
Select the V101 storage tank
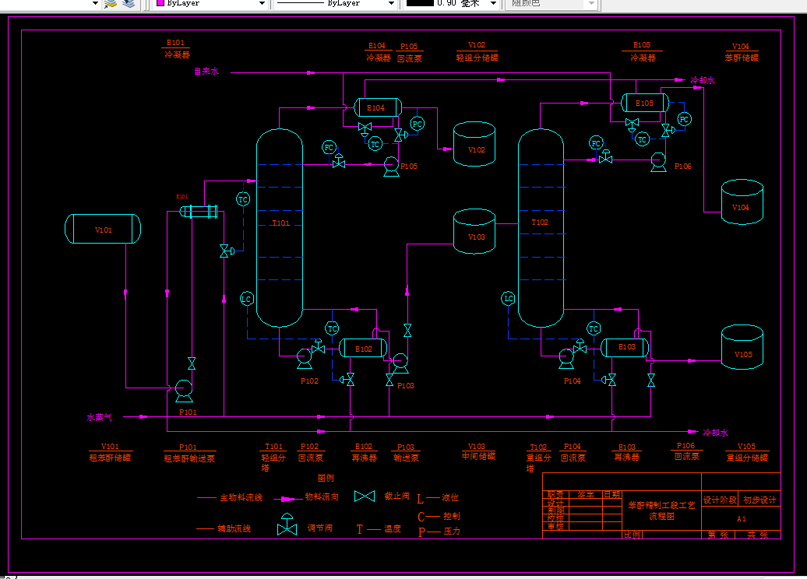pyautogui.click(x=103, y=229)
